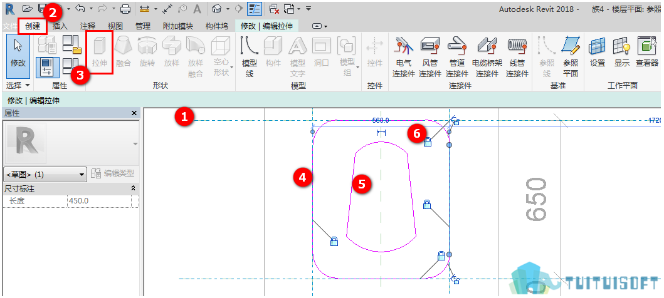Choose the 风管连接件 duct connector tool
Image resolution: width=664 pixels, height=298 pixels.
pyautogui.click(x=430, y=56)
